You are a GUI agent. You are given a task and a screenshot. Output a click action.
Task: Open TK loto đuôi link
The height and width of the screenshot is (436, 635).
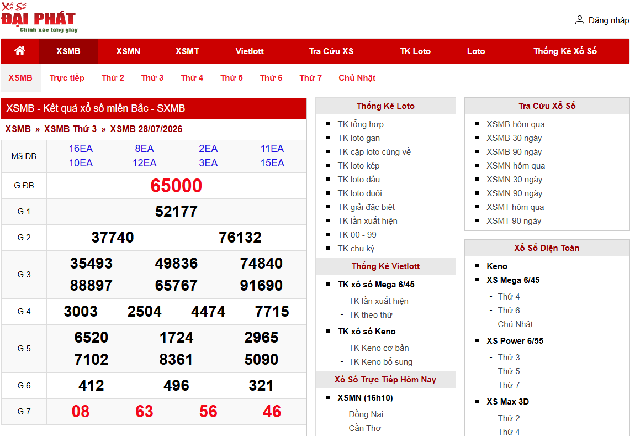tap(359, 193)
